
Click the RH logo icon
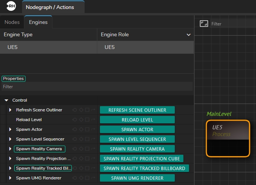click(11, 6)
